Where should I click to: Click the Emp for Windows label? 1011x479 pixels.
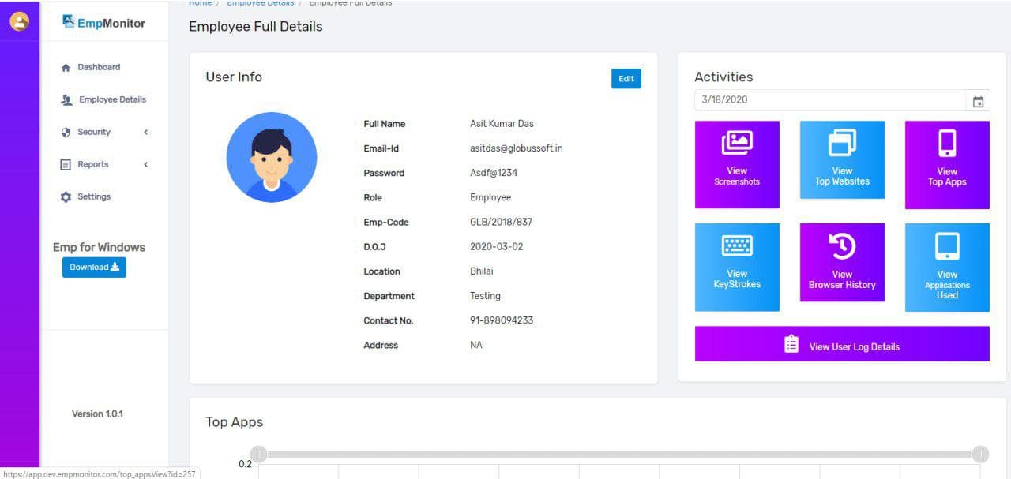[x=100, y=248]
